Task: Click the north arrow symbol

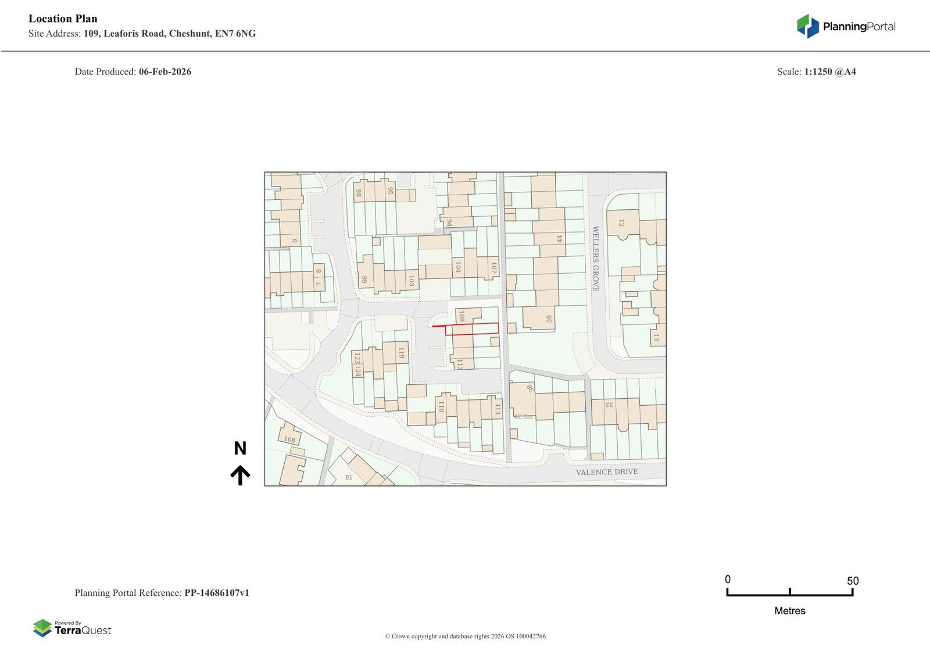Action: click(240, 475)
